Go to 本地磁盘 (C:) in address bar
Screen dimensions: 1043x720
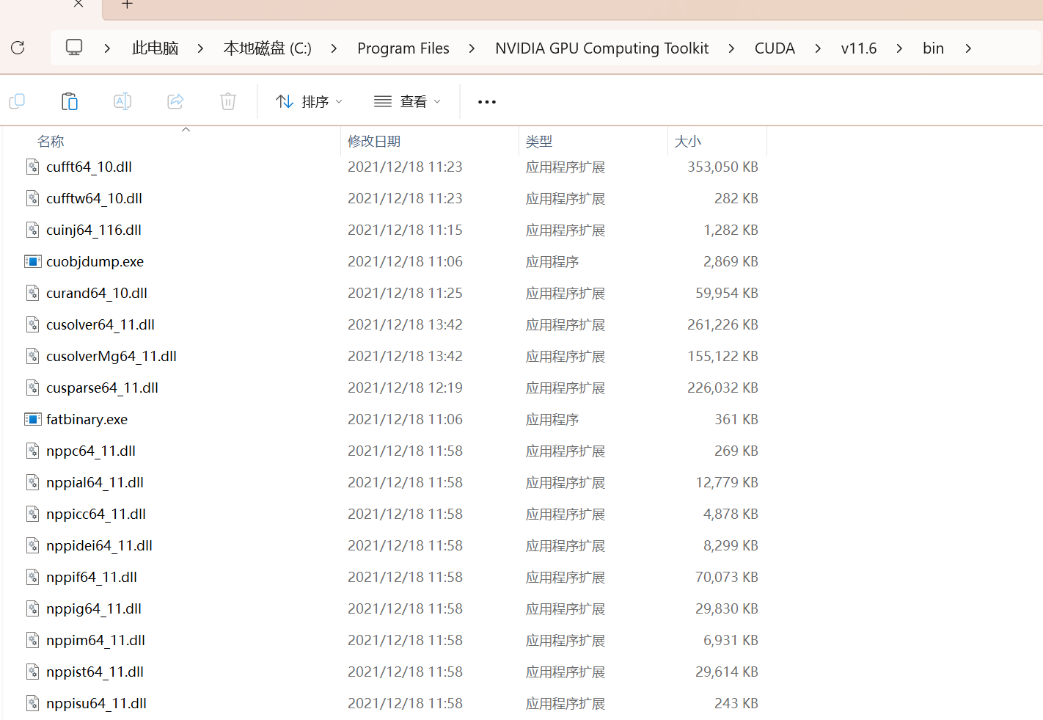click(268, 48)
